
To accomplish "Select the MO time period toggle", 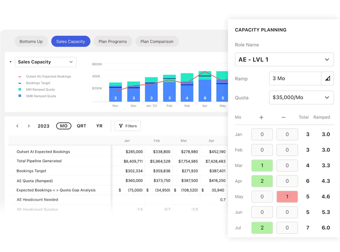I will [64, 126].
